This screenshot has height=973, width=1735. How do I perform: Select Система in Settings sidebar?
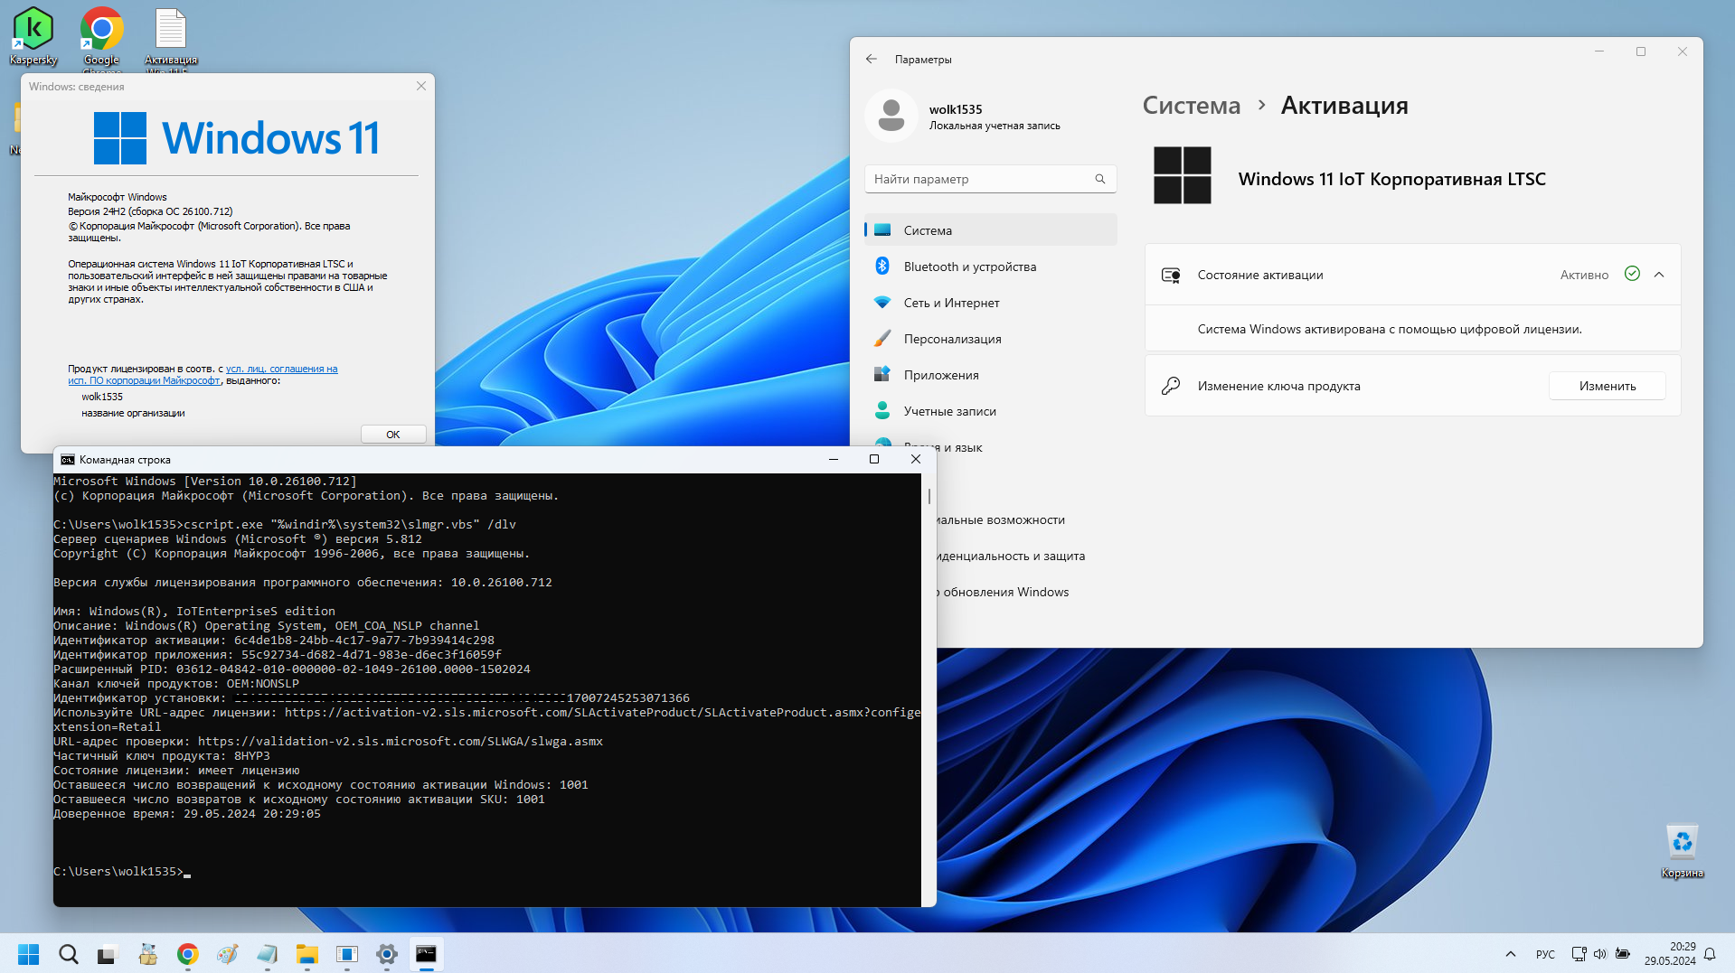point(991,230)
